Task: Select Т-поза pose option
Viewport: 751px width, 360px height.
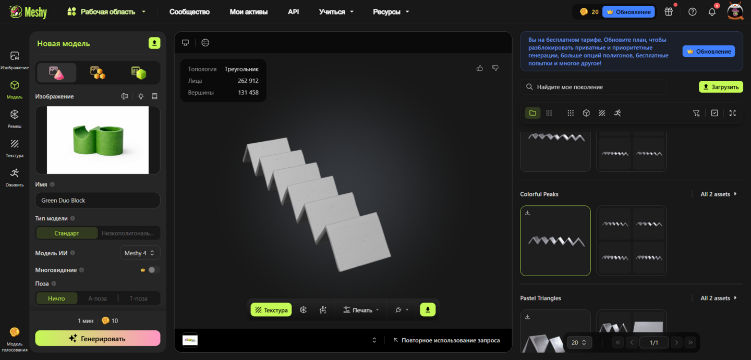Action: pyautogui.click(x=138, y=299)
